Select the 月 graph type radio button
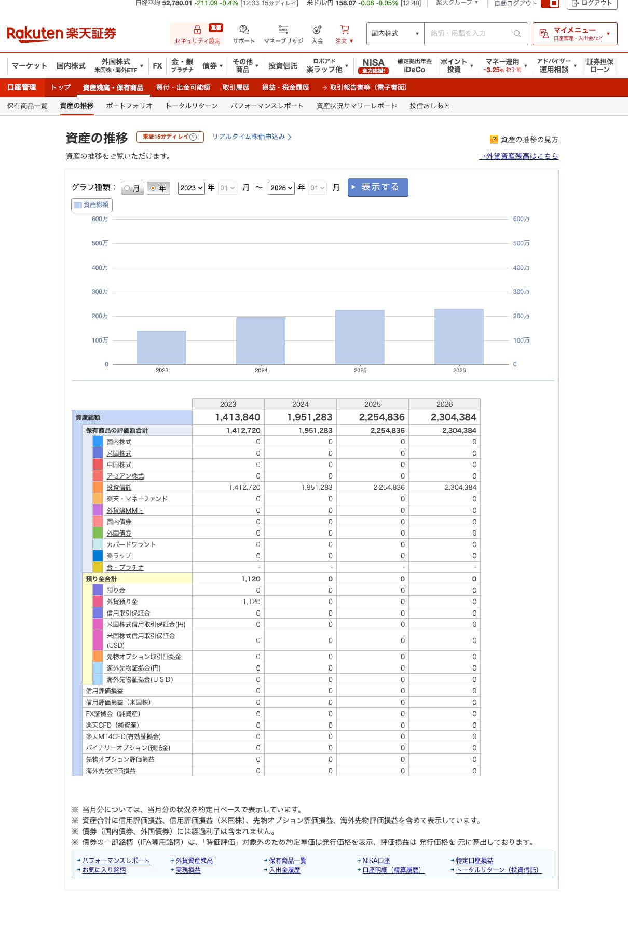 click(x=127, y=188)
